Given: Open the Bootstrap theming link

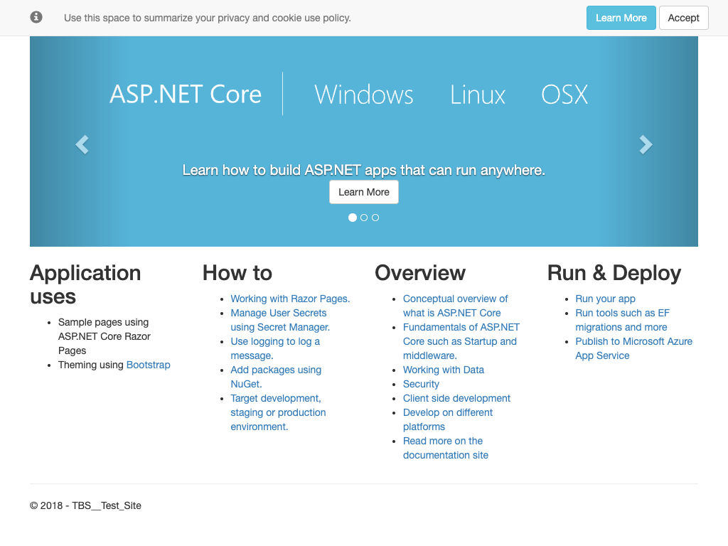Looking at the screenshot, I should (x=148, y=365).
